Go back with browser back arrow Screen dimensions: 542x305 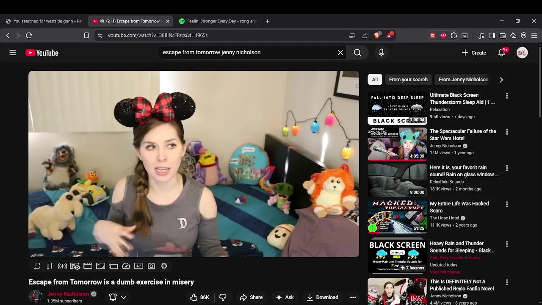coord(8,36)
